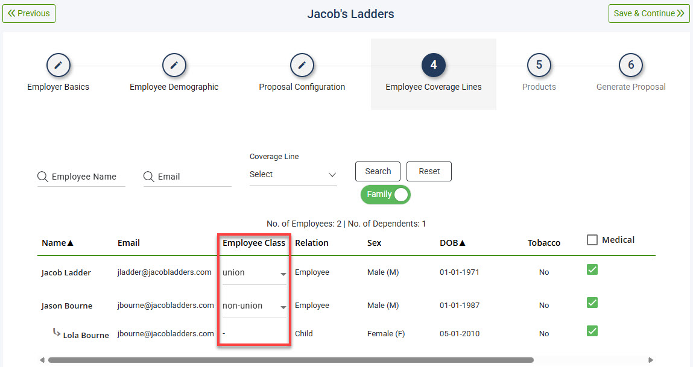Open the Coverage Line Select dropdown
The width and height of the screenshot is (693, 367).
(x=293, y=174)
